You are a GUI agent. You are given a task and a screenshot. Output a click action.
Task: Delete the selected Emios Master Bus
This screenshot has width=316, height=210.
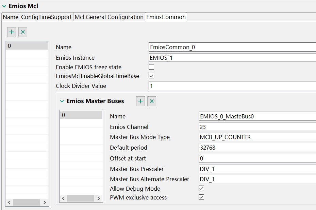[x=152, y=101]
